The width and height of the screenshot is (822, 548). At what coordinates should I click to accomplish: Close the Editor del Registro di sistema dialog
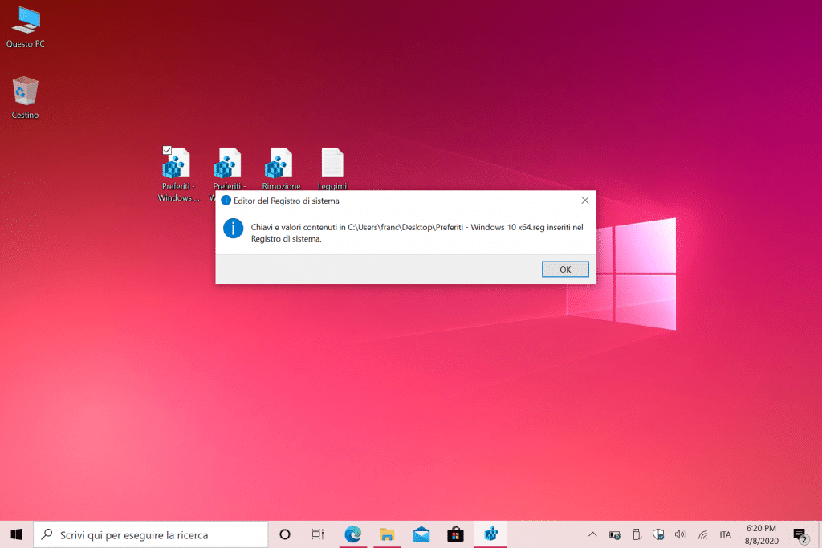(585, 200)
